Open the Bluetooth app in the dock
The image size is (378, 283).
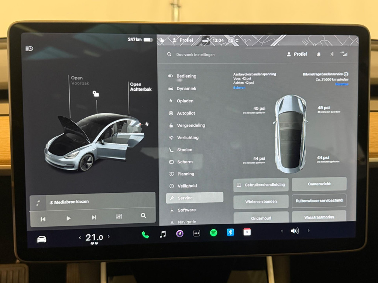coord(230,232)
